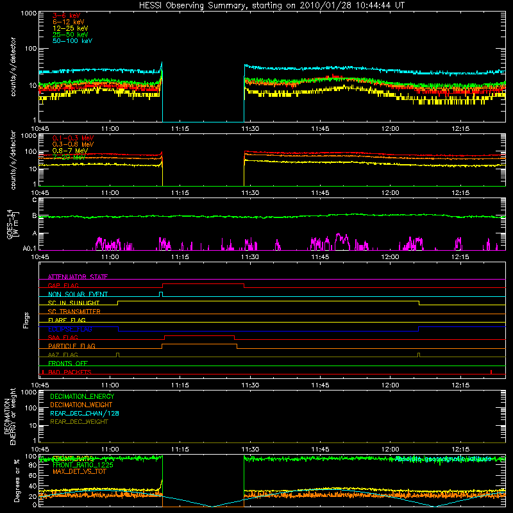The height and width of the screenshot is (513, 513).
Task: Click the HESSI Observing Summary title text
Action: [x=272, y=6]
